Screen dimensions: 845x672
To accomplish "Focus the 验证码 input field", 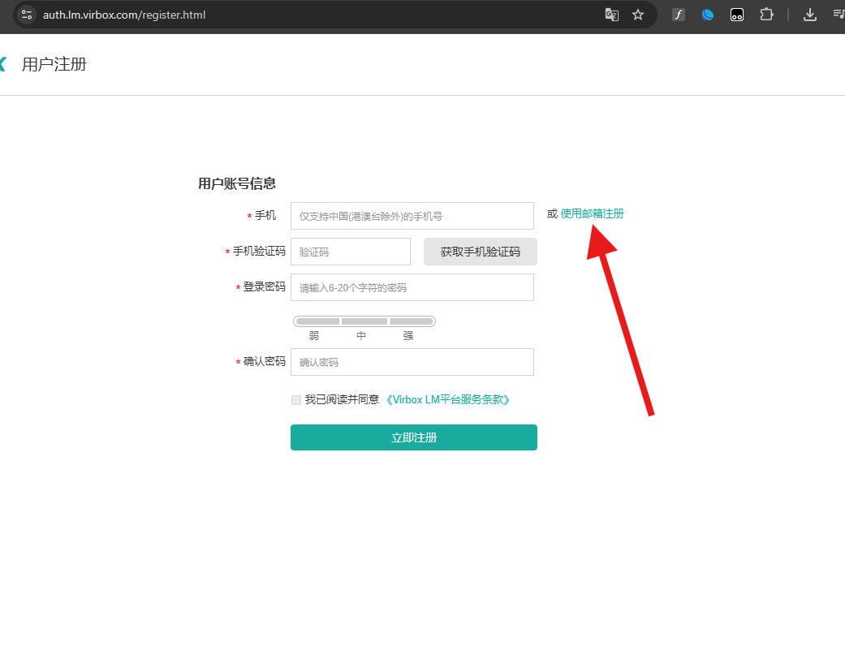I will pos(351,252).
